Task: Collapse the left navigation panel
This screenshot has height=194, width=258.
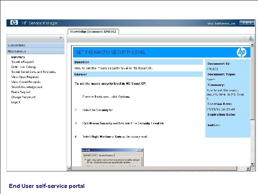Action: pos(61,38)
